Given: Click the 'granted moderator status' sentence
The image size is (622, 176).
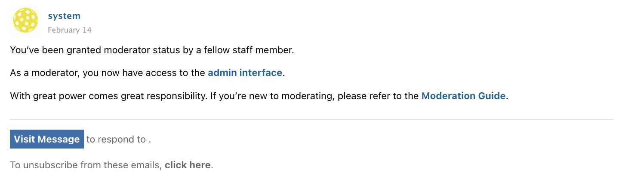Looking at the screenshot, I should pos(151,50).
